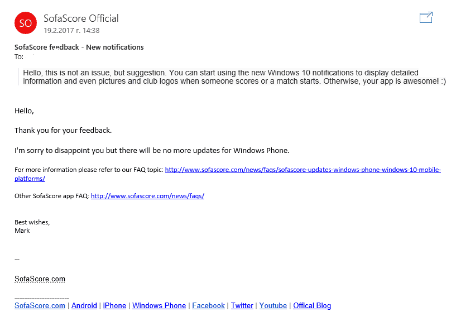The image size is (456, 326).
Task: Open email in new window icon
Action: point(426,17)
